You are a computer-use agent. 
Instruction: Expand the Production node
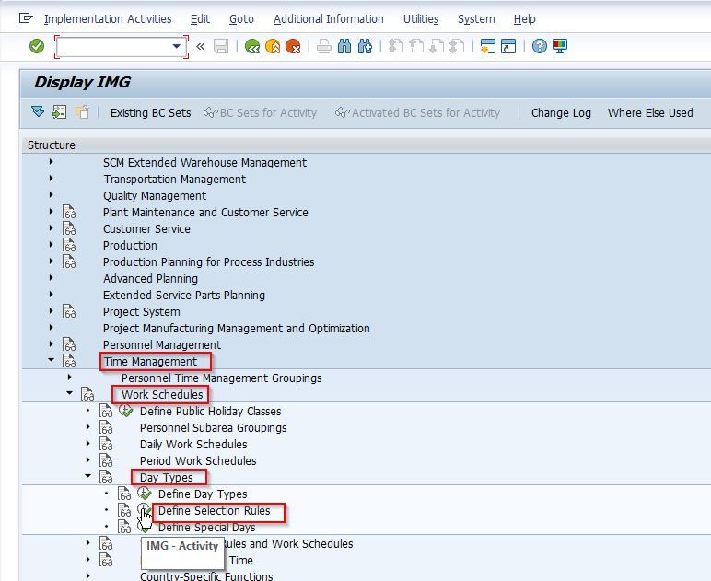tap(51, 244)
